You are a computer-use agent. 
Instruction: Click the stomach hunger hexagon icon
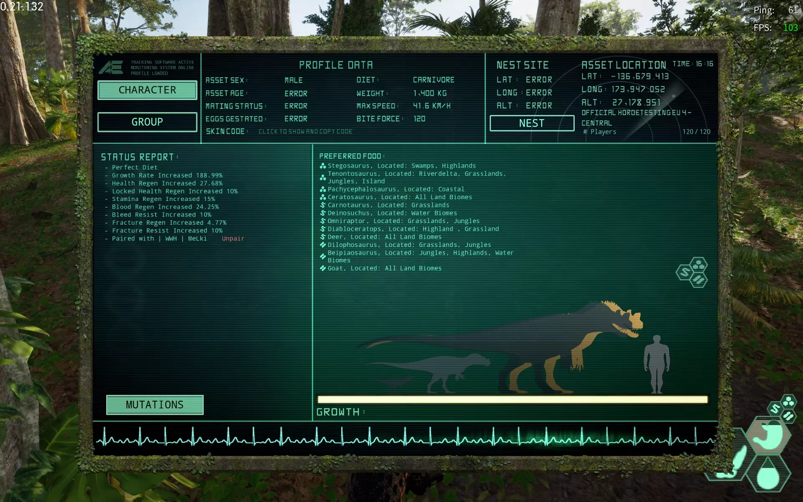tap(768, 436)
